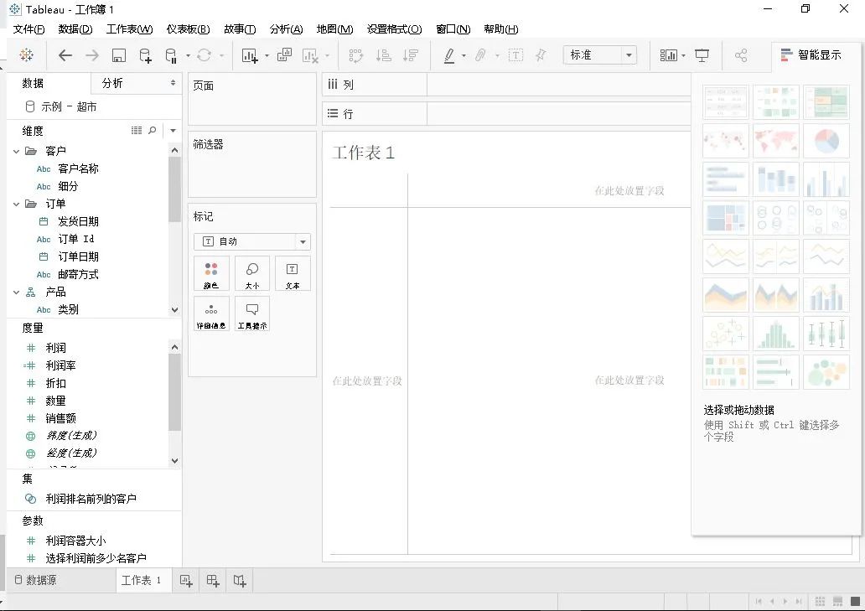
Task: Clear sheet toolbar icon
Action: 311,55
